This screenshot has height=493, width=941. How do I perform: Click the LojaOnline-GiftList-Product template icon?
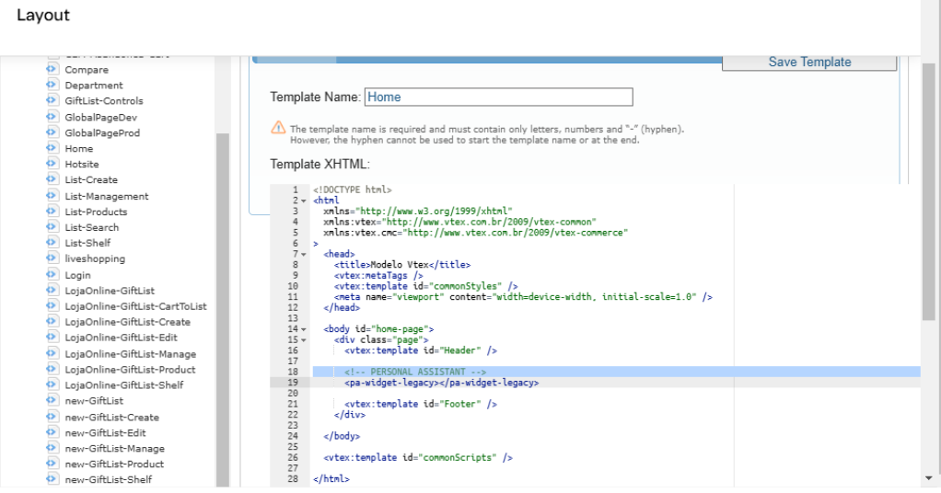(52, 369)
